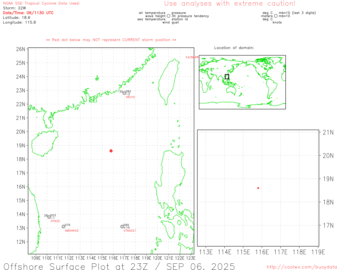Click the red dot in the zoomed inset map
The height and width of the screenshot is (270, 337).
[258, 188]
